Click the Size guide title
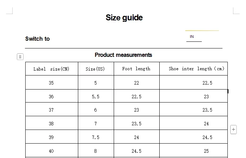Viewport: 246px width, 158px height. click(124, 18)
